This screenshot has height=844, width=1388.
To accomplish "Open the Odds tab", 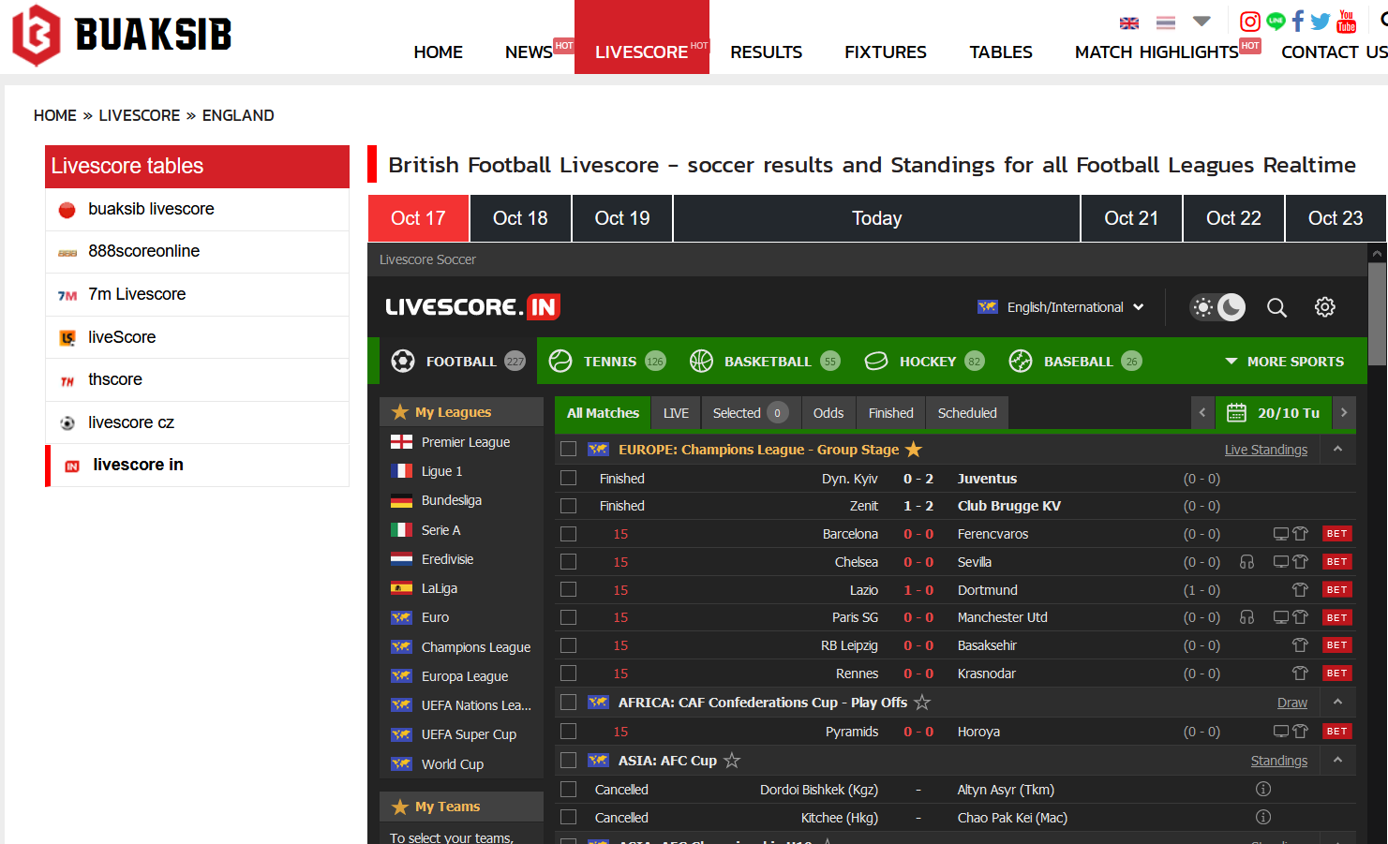I will tap(828, 412).
